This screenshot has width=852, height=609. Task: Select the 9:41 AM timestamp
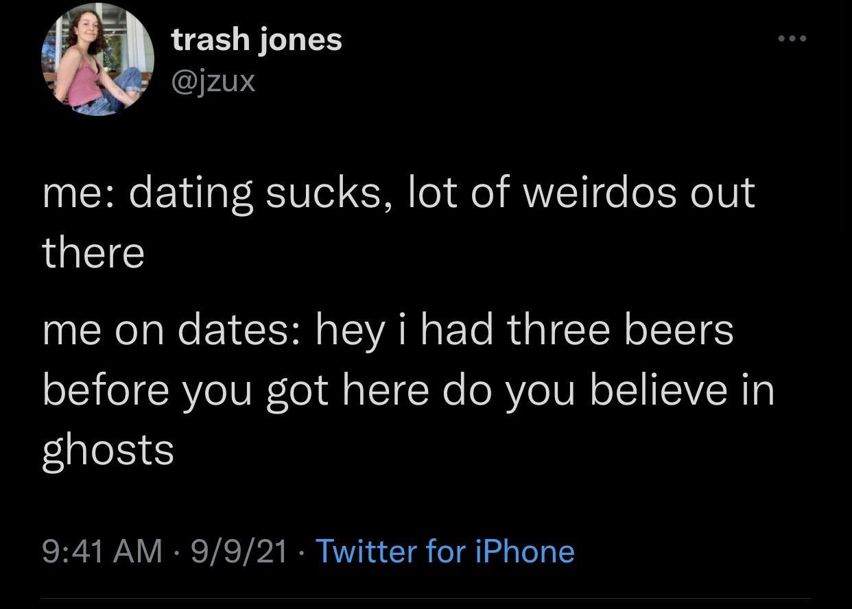[102, 551]
